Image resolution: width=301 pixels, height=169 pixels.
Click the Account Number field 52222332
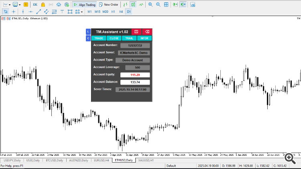coord(135,45)
